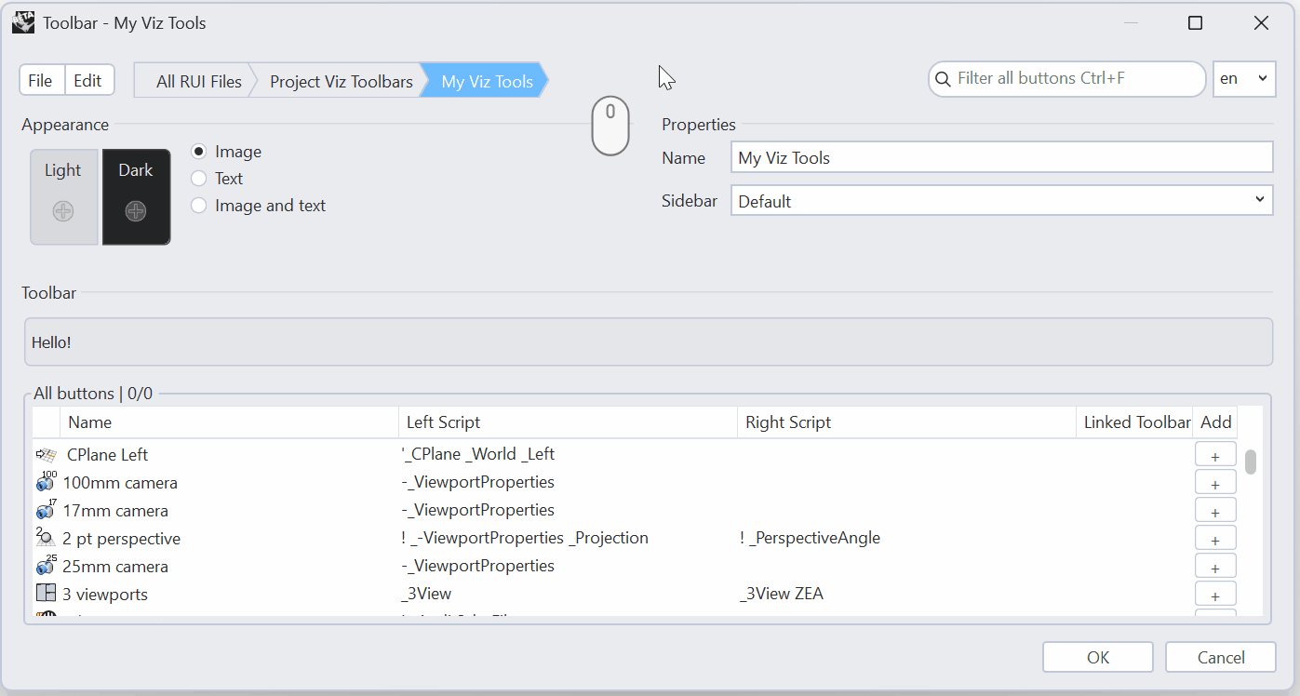Click the CPlane Left row icon
This screenshot has height=696, width=1300.
tap(47, 455)
